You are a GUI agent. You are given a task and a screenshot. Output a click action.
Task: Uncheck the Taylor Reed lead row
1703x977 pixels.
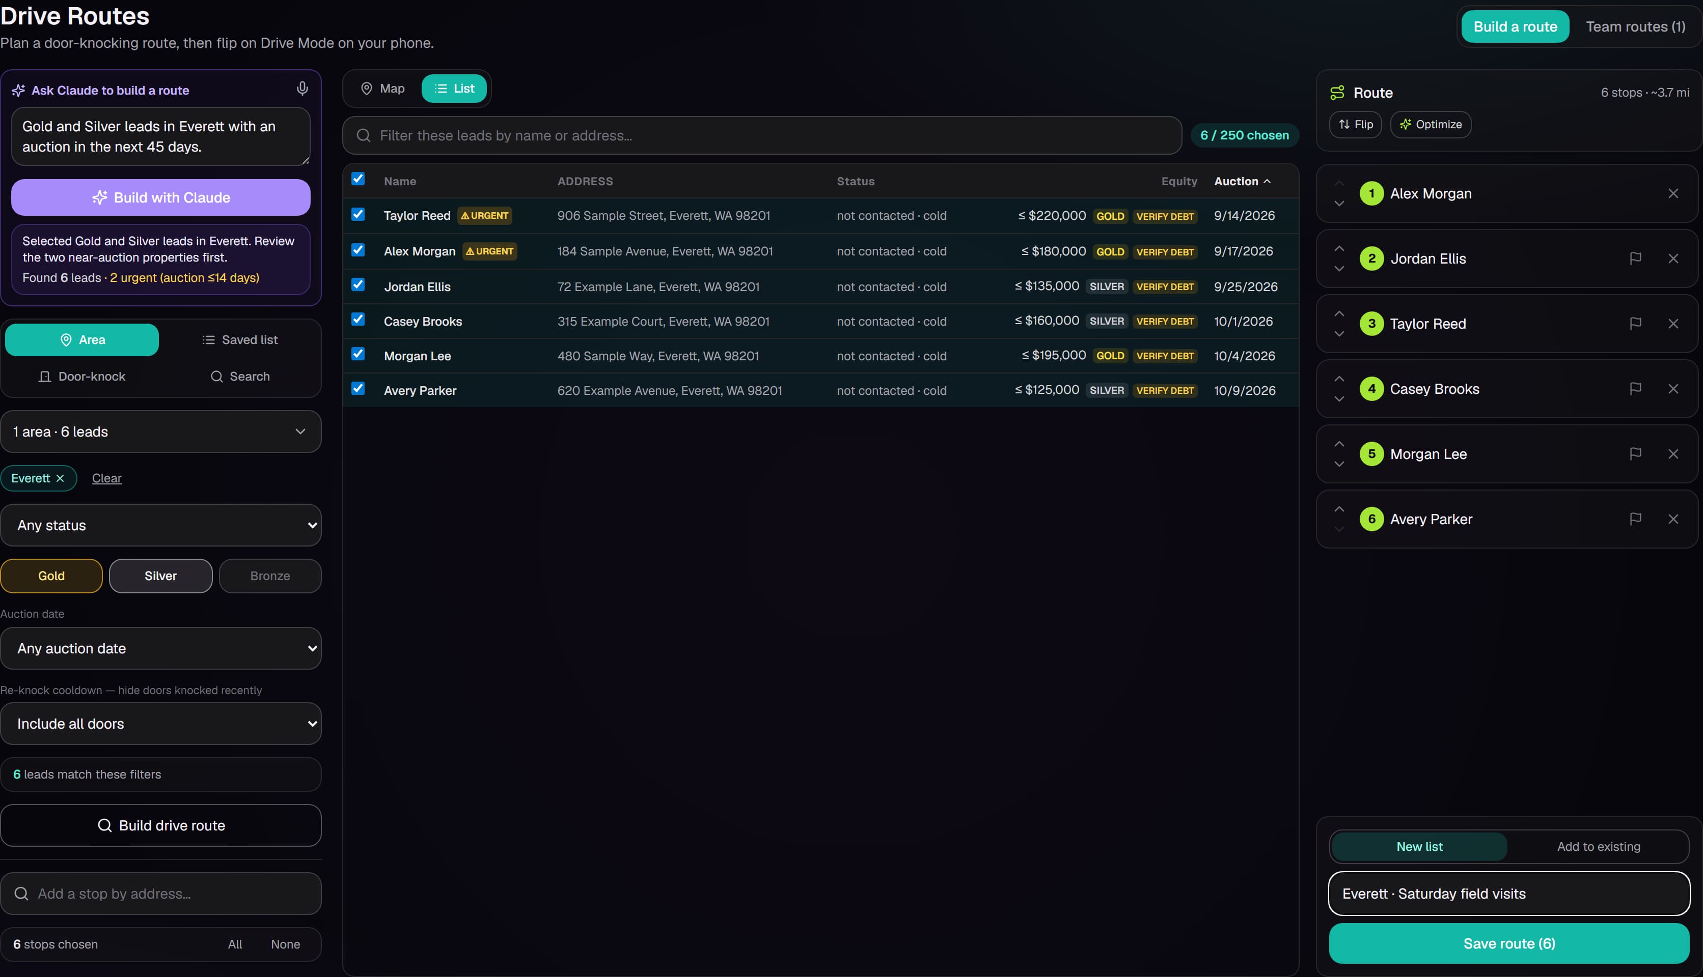tap(358, 214)
